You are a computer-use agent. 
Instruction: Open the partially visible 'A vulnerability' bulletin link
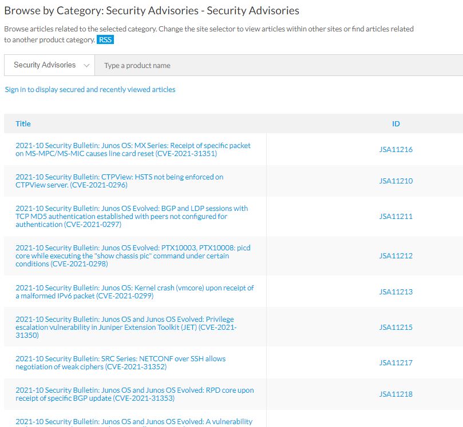[x=134, y=422]
